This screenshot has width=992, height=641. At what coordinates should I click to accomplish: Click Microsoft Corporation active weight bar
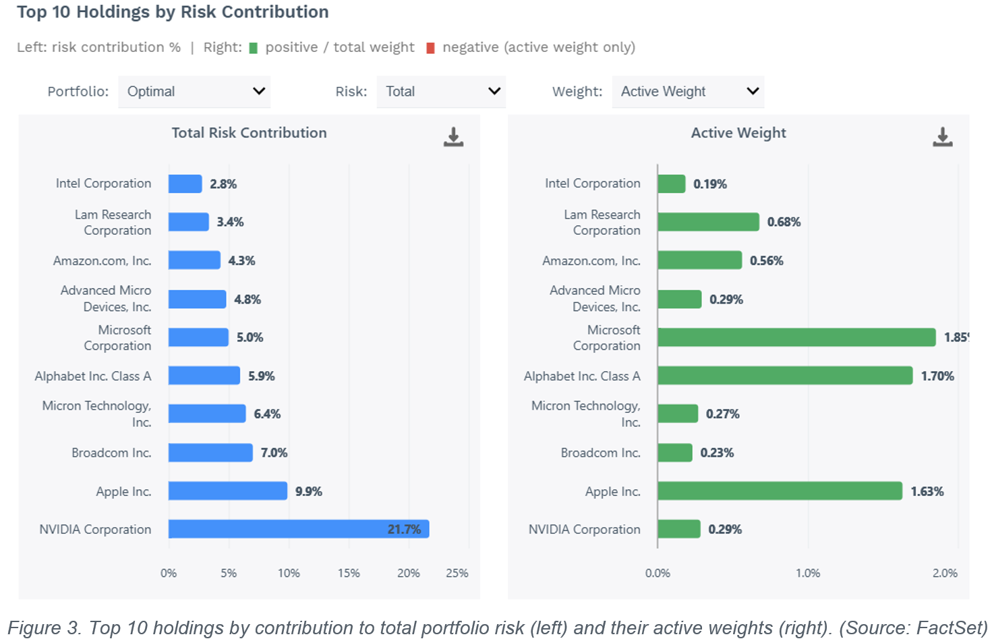click(796, 337)
